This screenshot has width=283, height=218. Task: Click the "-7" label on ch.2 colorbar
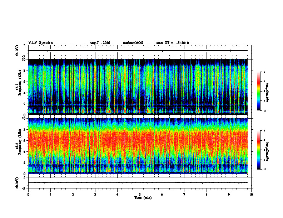tap(264, 140)
